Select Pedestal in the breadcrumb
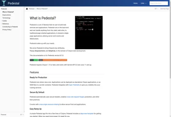171x117 pixels. coord(32,9)
